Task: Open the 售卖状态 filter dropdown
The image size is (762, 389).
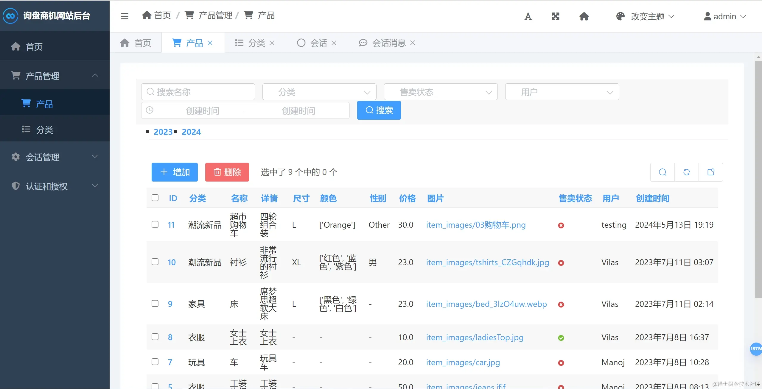Action: pyautogui.click(x=441, y=92)
